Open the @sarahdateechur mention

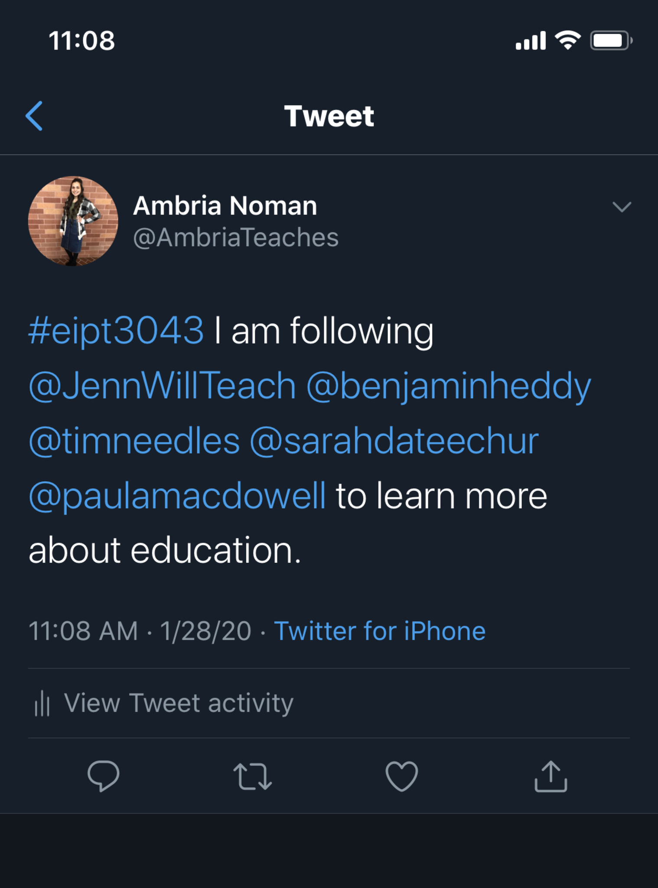(394, 441)
